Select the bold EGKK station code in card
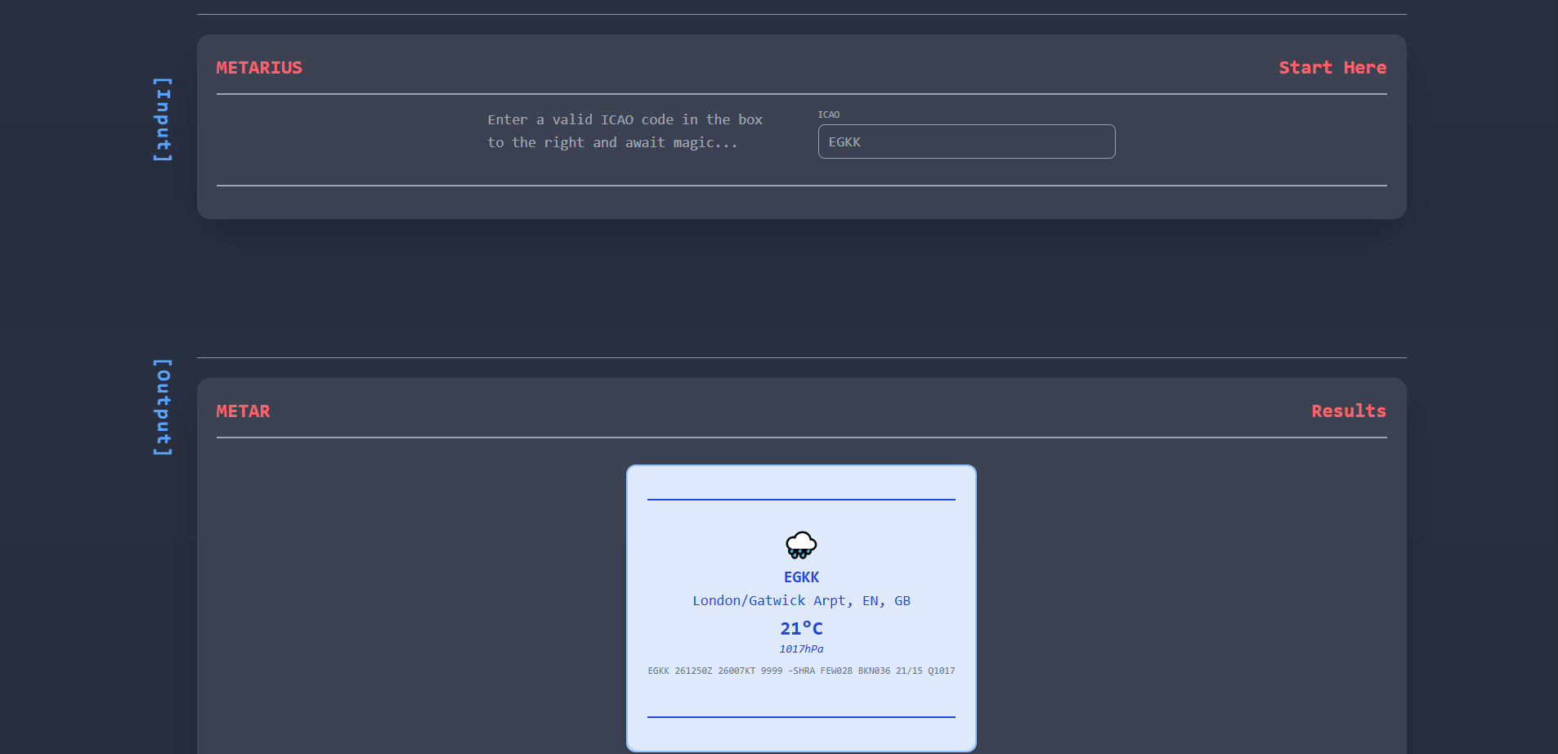Viewport: 1558px width, 754px height. point(801,577)
